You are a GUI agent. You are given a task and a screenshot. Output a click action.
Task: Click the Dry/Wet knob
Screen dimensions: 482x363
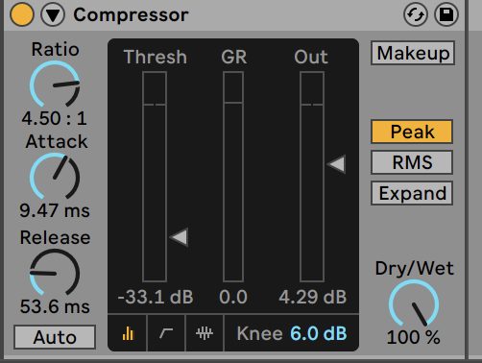tap(414, 303)
